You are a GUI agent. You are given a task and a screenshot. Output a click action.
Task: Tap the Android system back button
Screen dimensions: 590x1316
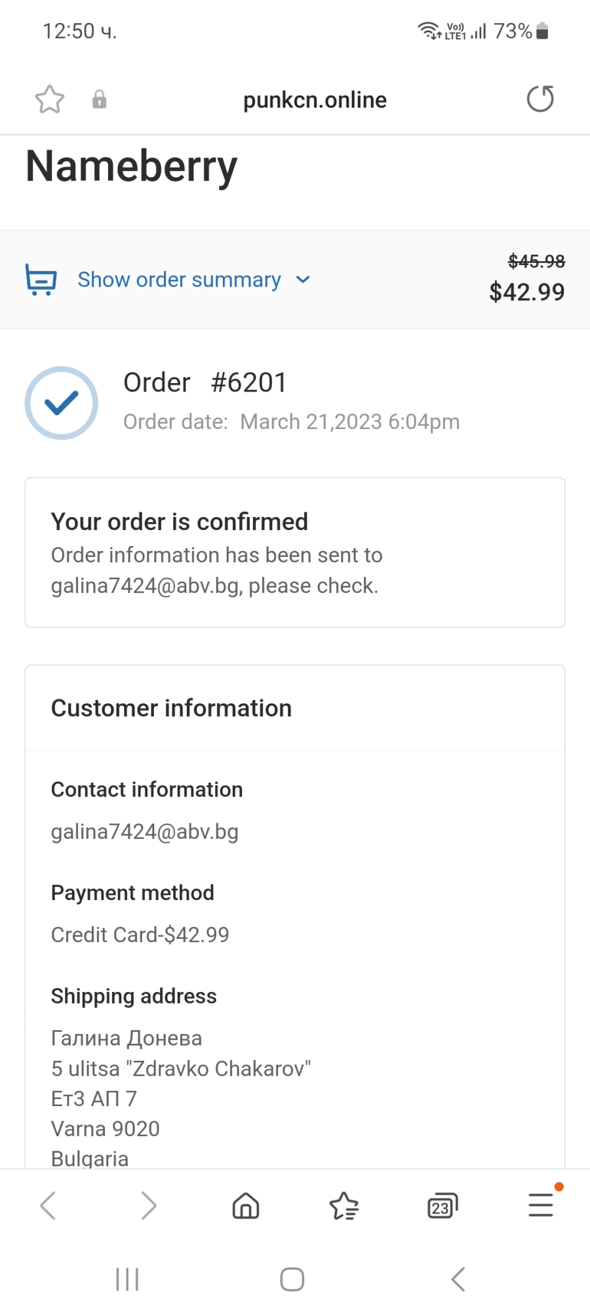[458, 1279]
